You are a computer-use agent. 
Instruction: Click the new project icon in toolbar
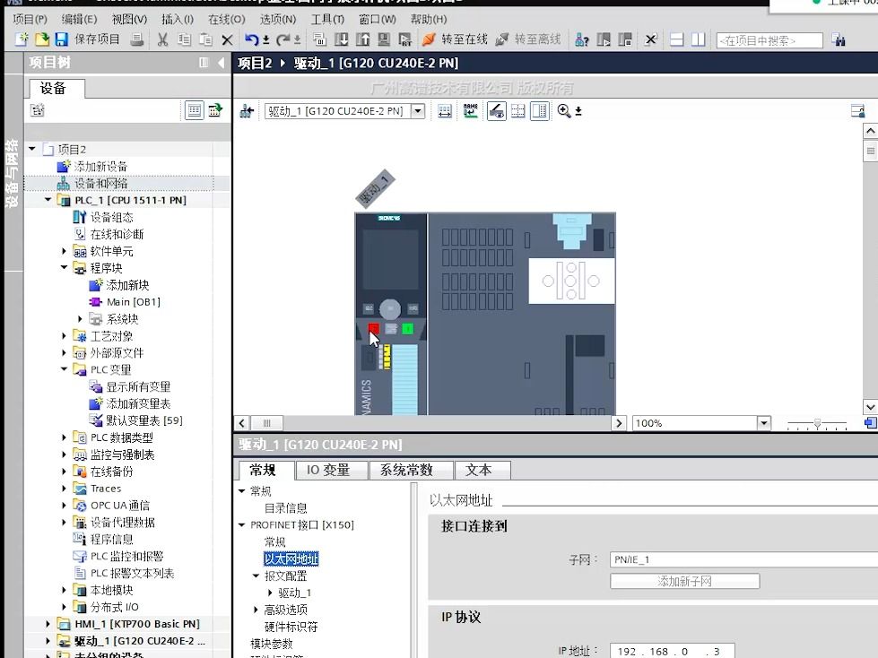click(x=22, y=39)
